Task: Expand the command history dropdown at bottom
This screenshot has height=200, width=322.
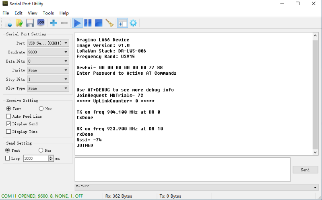Action: [x=315, y=187]
